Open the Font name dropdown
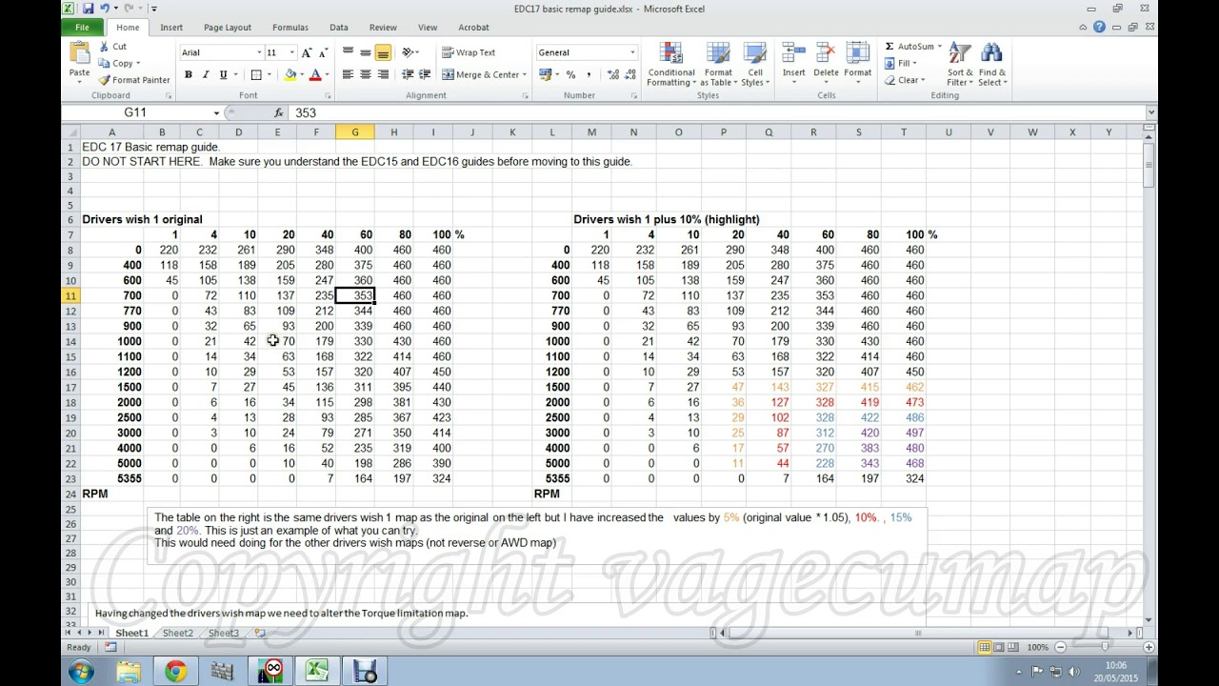This screenshot has width=1219, height=686. pyautogui.click(x=258, y=52)
